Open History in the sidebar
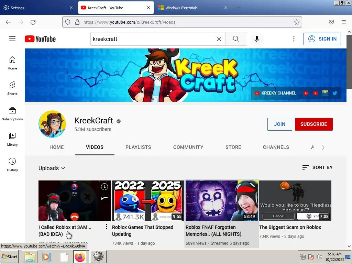The width and height of the screenshot is (352, 264). [x=12, y=165]
